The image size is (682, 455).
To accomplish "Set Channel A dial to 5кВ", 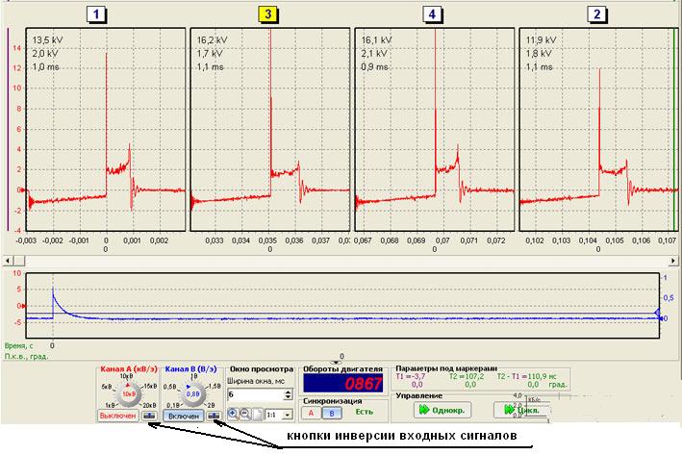I will [107, 387].
